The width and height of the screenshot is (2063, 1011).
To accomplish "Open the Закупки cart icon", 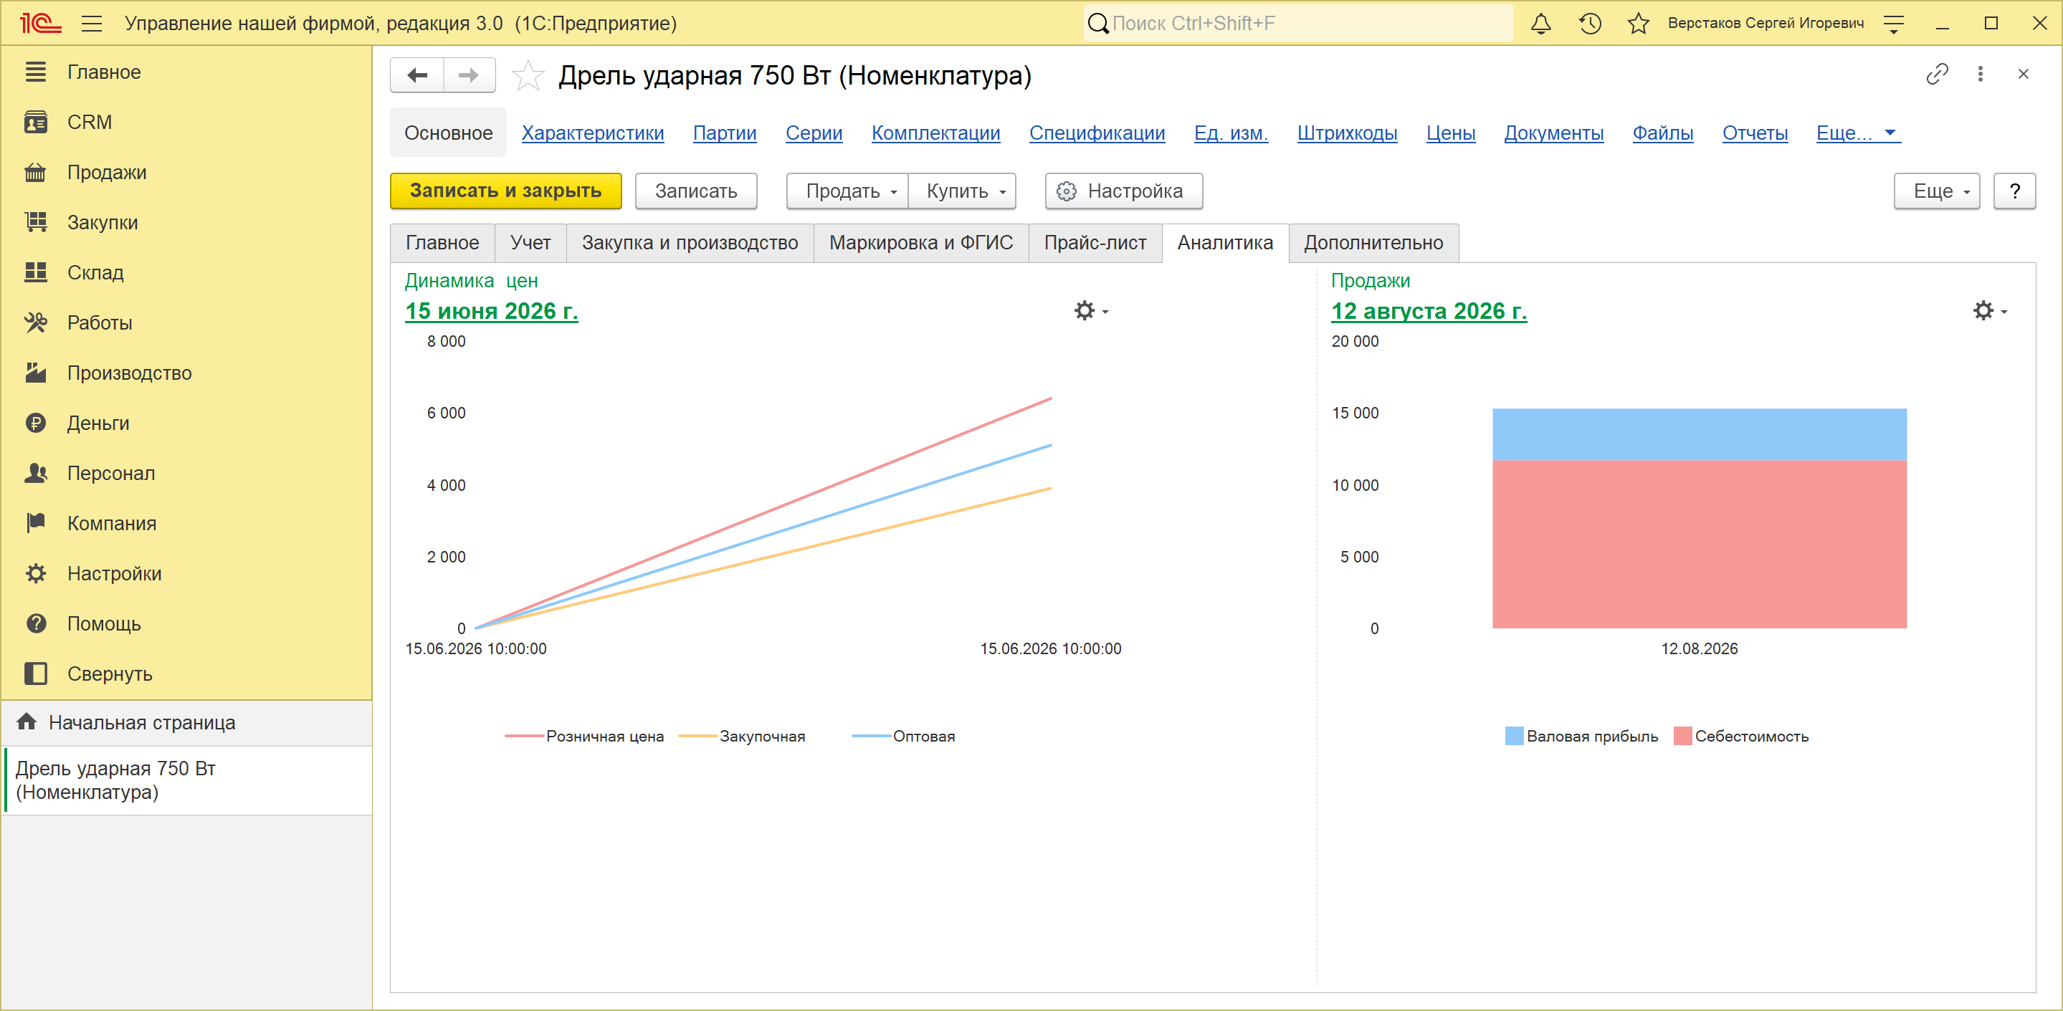I will tap(35, 223).
